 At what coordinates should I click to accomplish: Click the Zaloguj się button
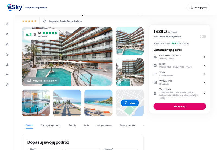(198, 8)
